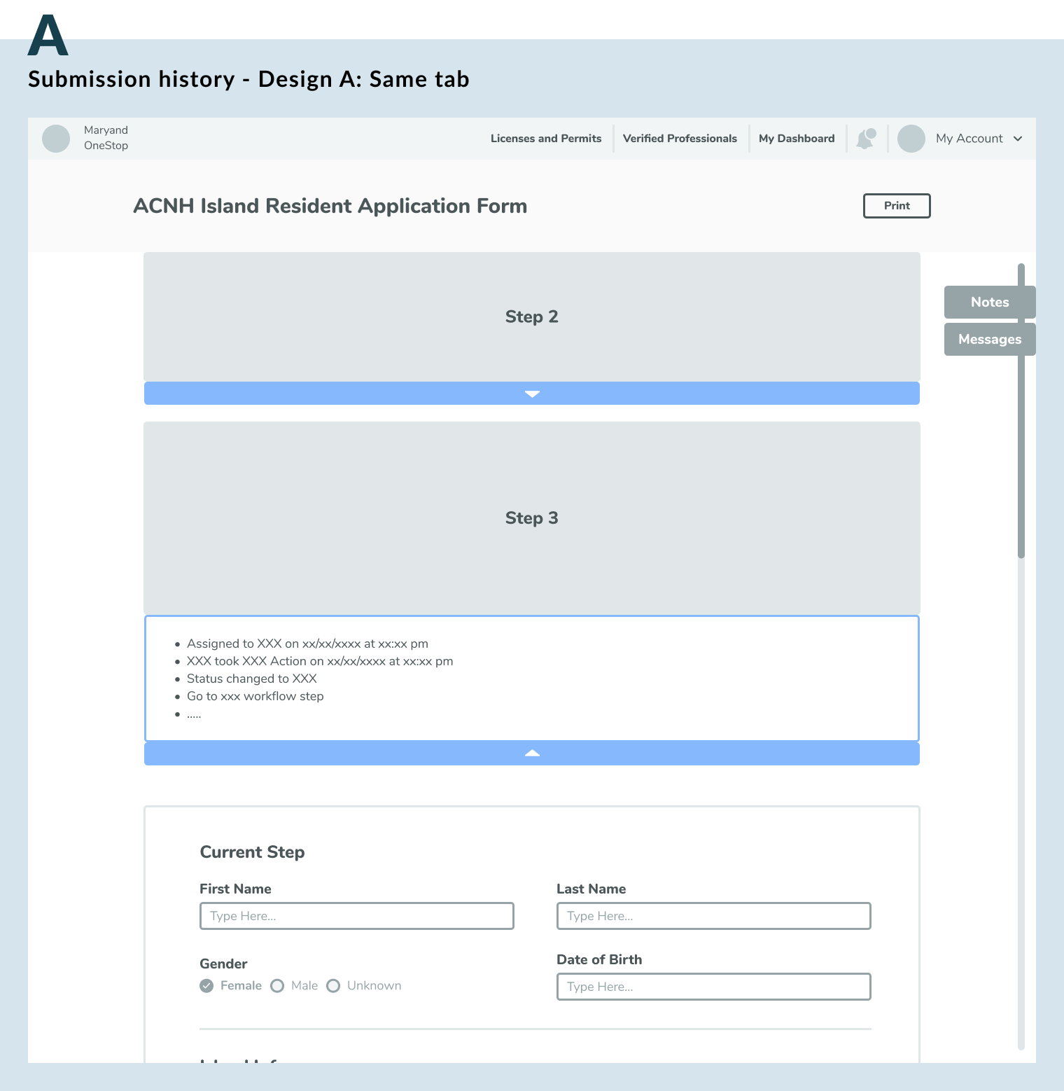This screenshot has height=1091, width=1064.
Task: Choose the Unknown gender option
Action: click(333, 986)
